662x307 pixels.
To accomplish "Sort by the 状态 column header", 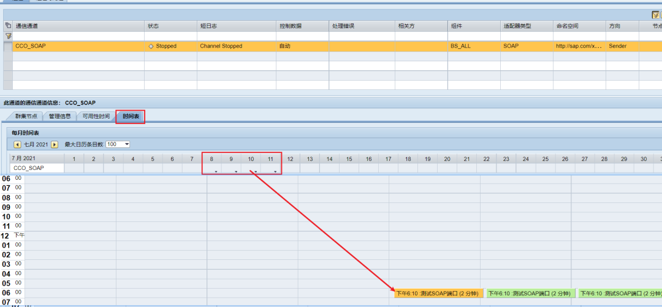I will [x=170, y=26].
